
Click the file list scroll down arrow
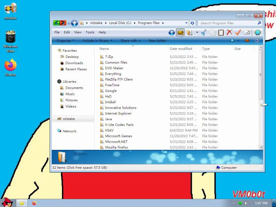(x=261, y=147)
